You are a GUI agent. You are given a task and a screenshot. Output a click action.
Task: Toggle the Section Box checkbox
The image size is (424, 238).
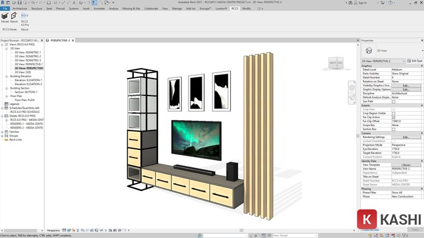pos(394,129)
